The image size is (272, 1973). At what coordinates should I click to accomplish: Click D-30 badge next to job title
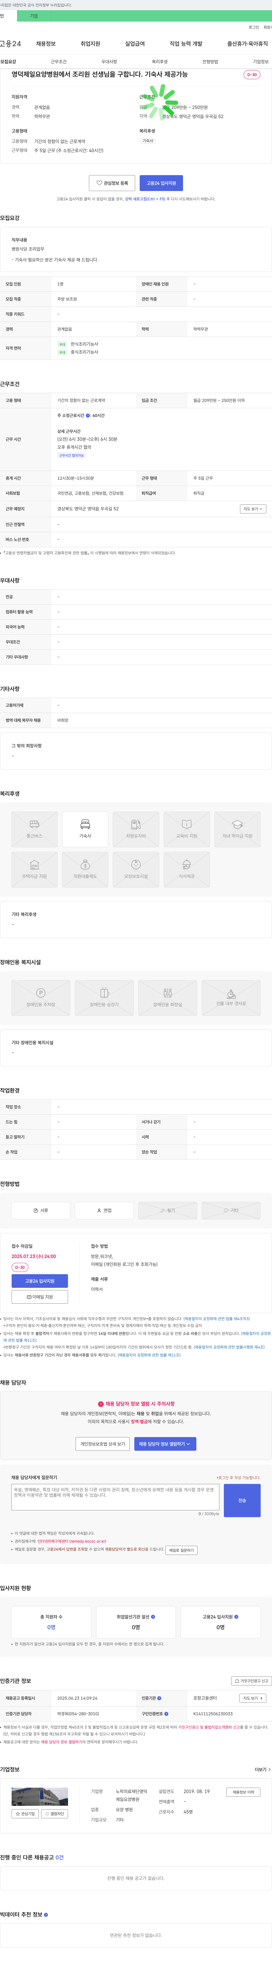(x=252, y=74)
